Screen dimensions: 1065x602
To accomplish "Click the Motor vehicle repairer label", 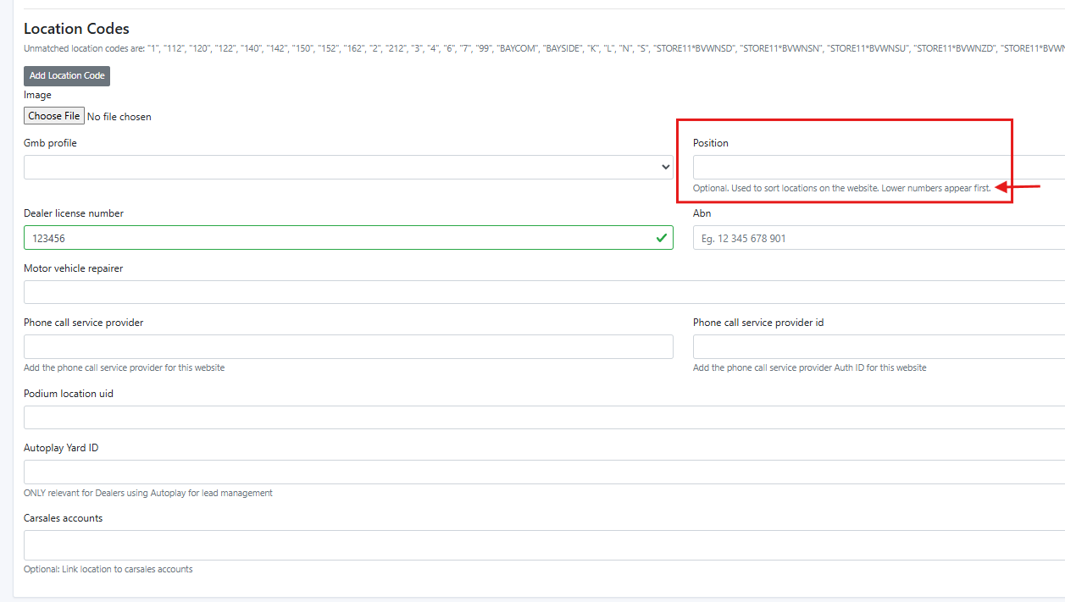I will 73,268.
